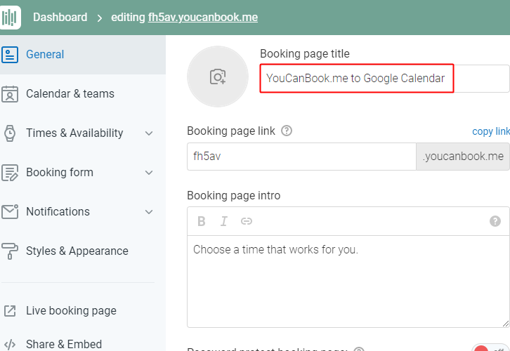Click the Booking page intro text area

(x=348, y=282)
